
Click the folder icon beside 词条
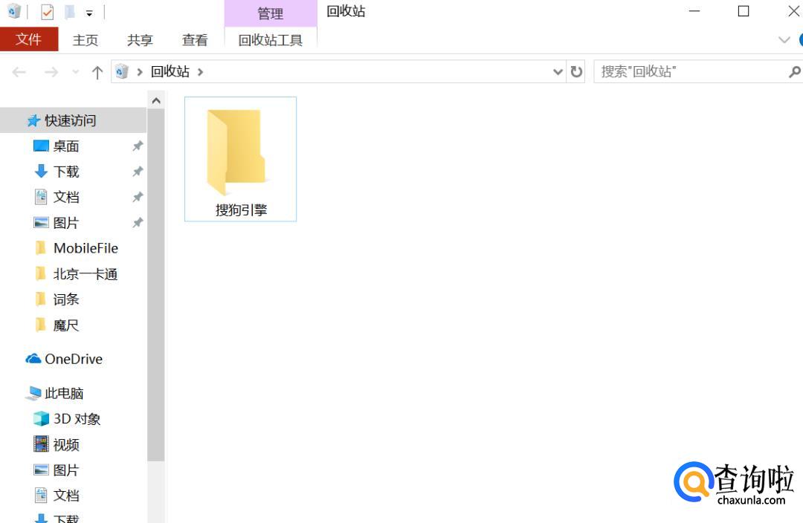click(x=41, y=299)
